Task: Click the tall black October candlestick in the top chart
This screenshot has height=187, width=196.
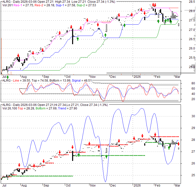Action: tap(73, 37)
